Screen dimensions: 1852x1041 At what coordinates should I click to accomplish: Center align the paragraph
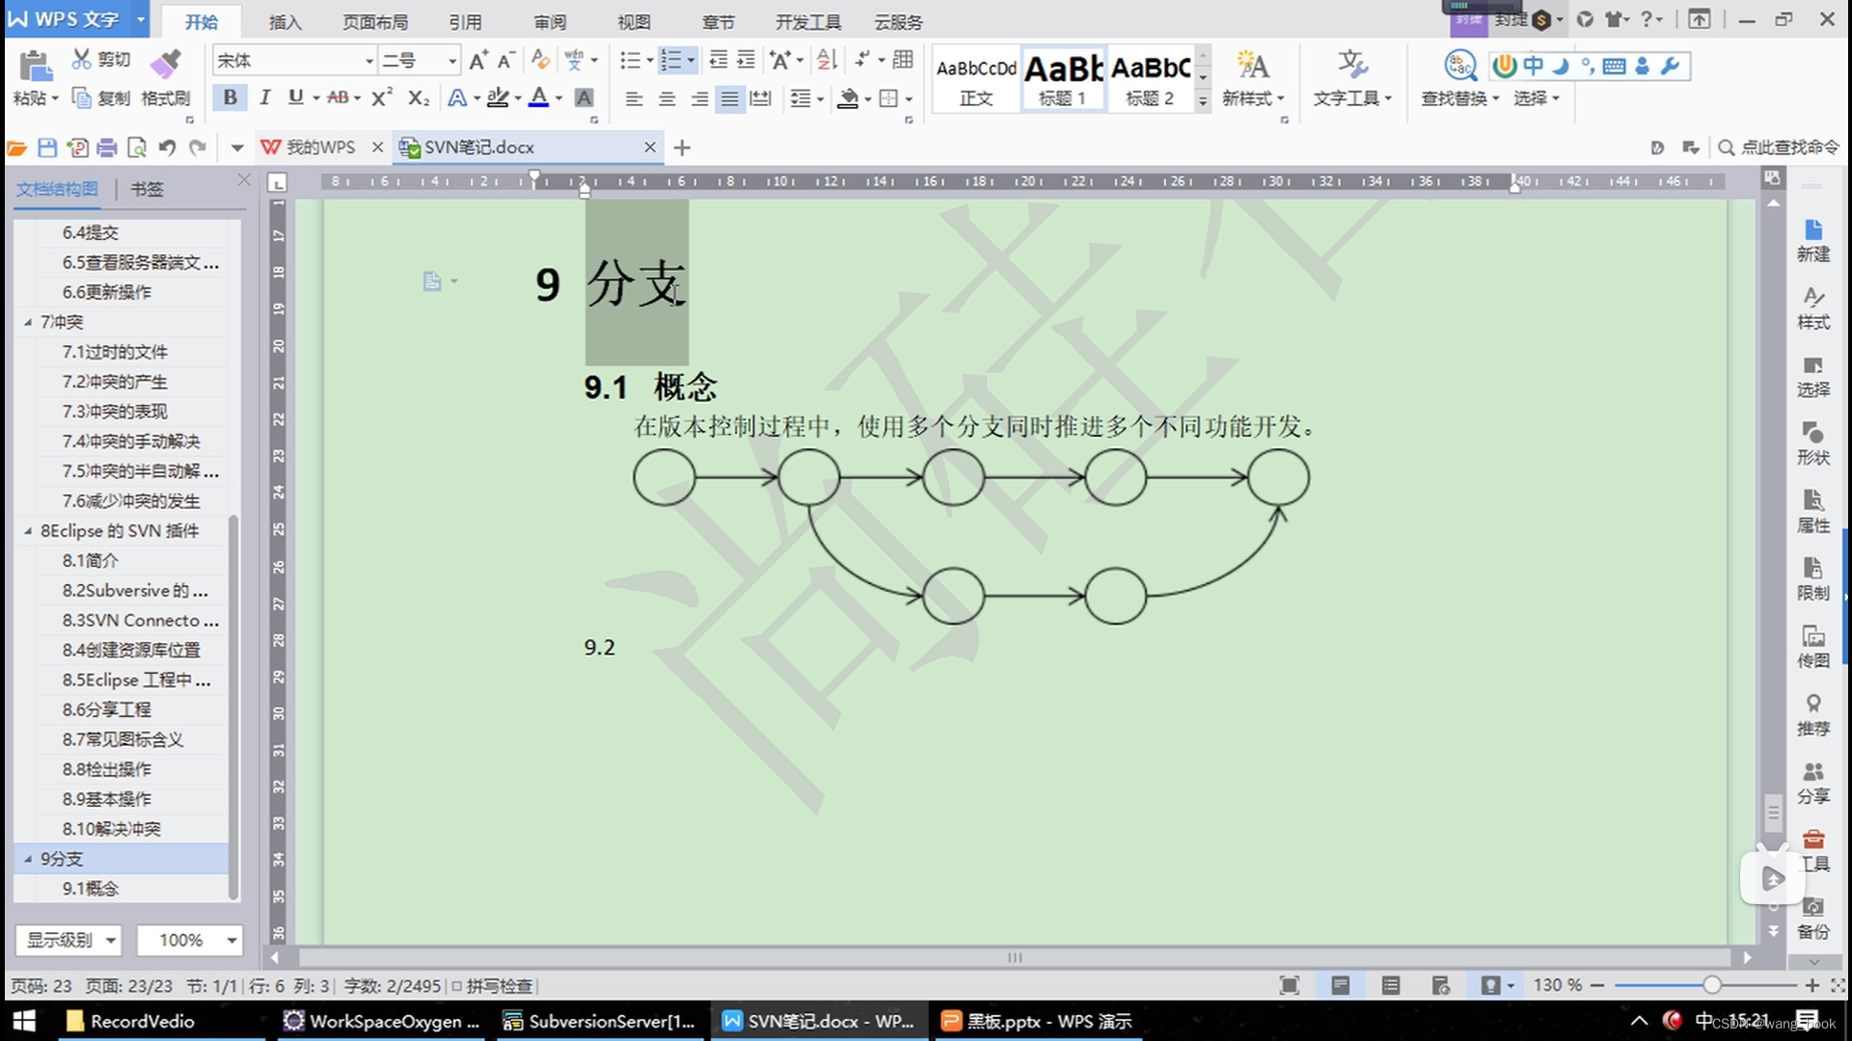667,98
